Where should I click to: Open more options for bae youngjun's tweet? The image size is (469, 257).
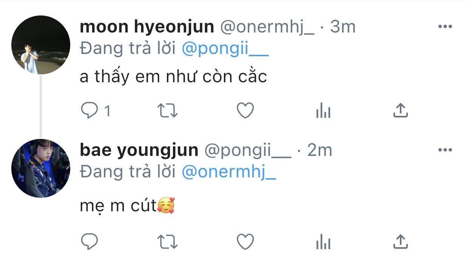point(444,150)
